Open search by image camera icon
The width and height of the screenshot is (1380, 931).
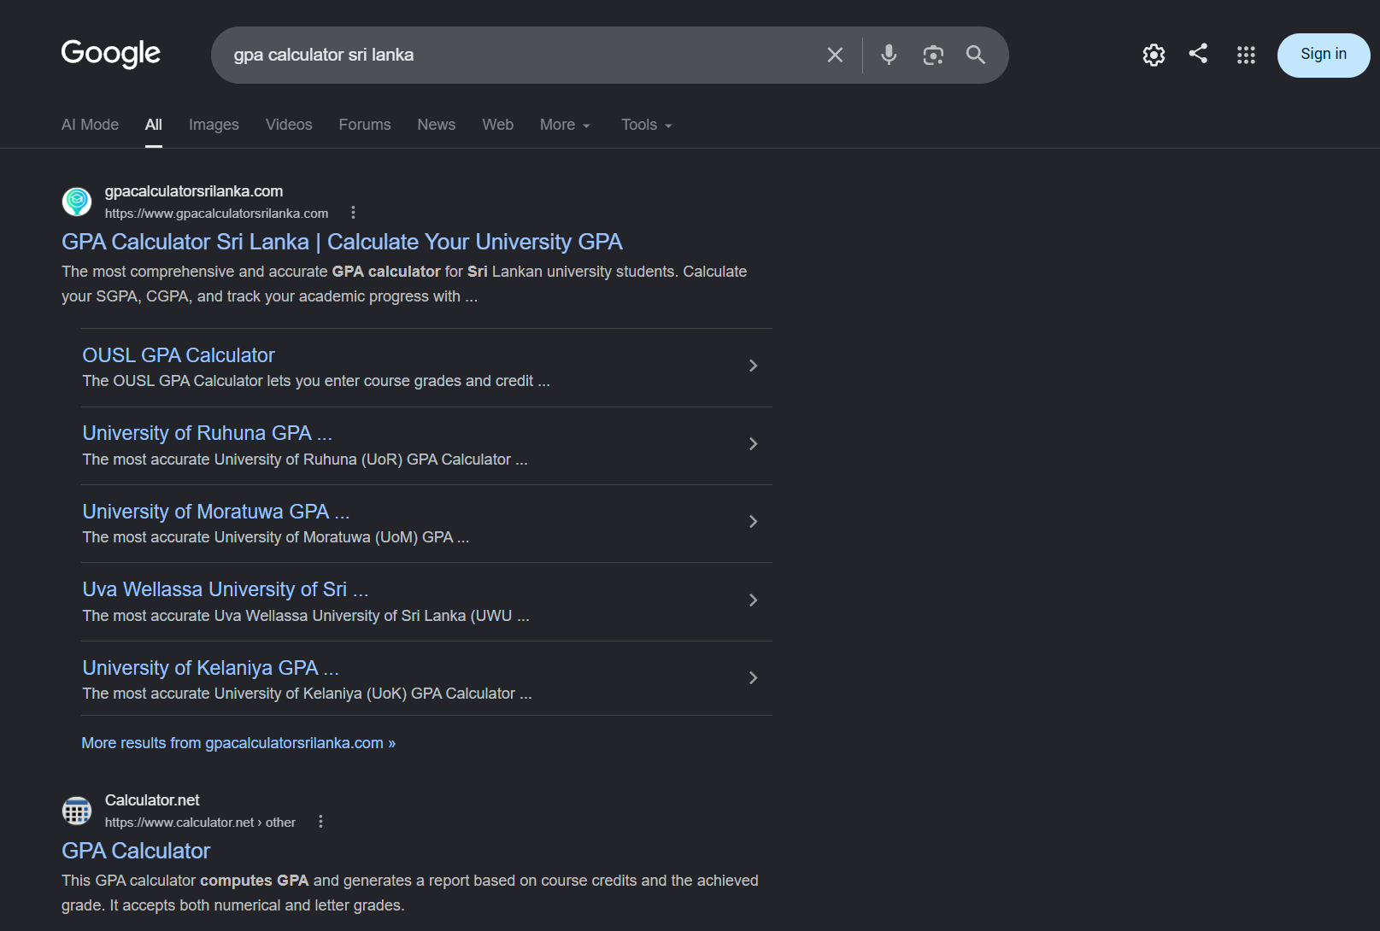[933, 55]
